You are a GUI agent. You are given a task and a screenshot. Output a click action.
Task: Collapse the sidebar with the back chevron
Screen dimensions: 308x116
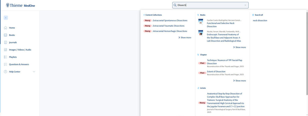click(x=6, y=18)
